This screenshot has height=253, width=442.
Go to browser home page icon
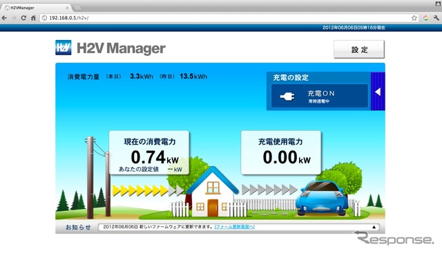pyautogui.click(x=33, y=18)
